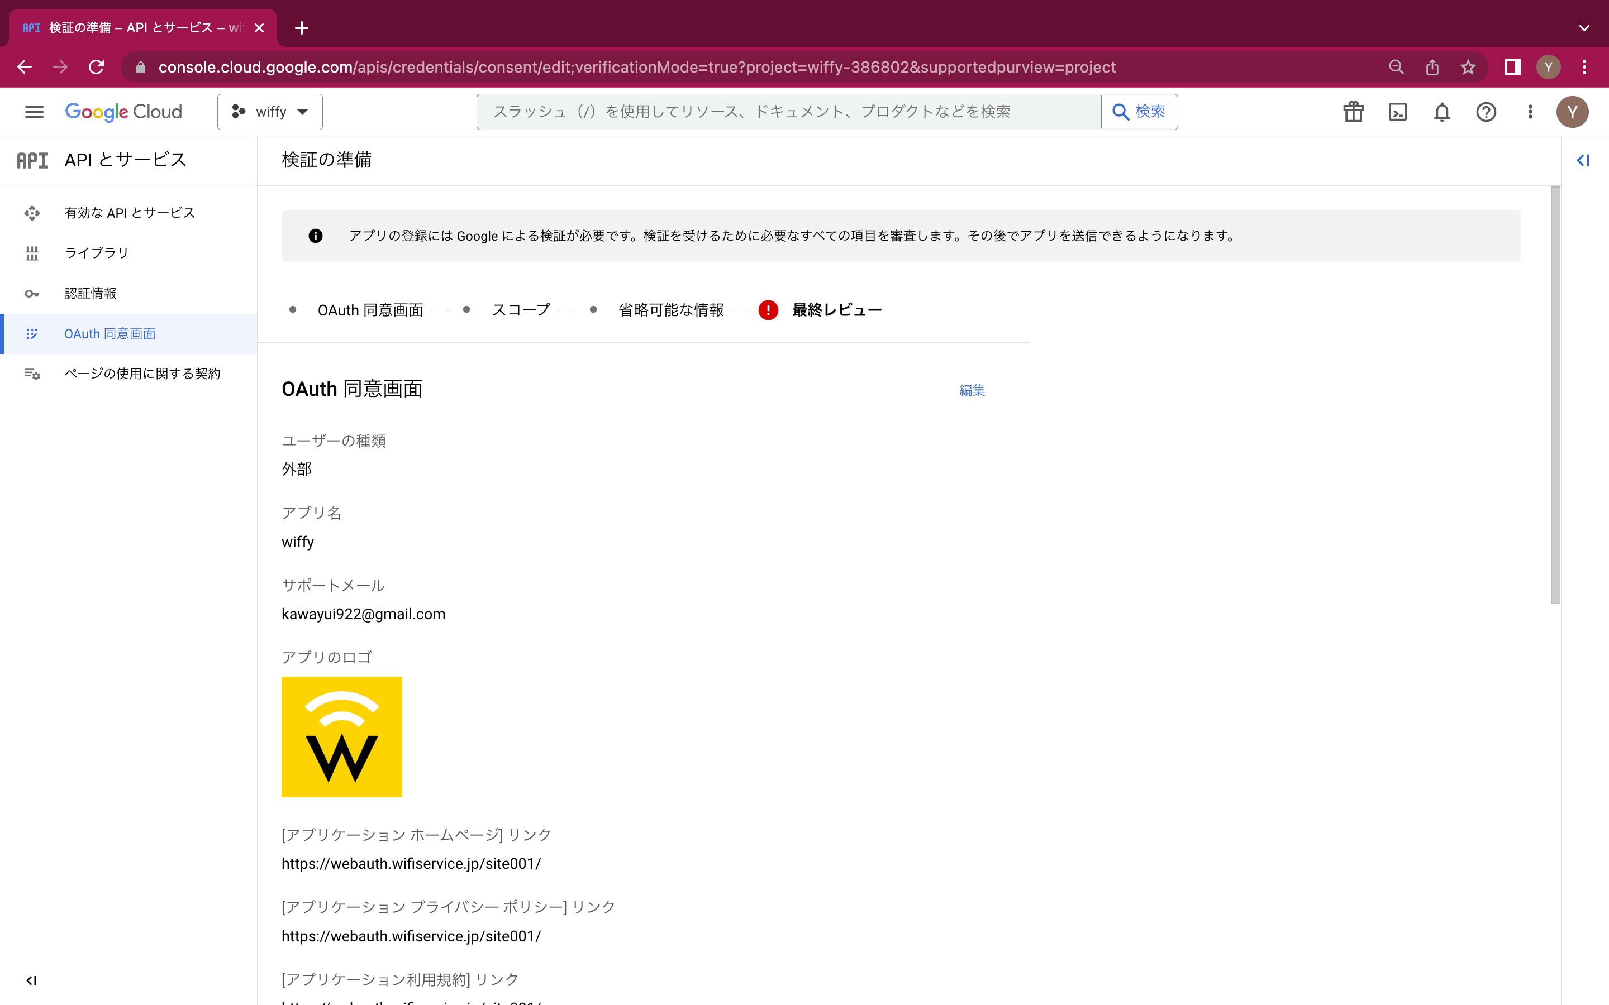Open the tab search dropdown chevron
Viewport: 1609px width, 1005px height.
click(1584, 28)
